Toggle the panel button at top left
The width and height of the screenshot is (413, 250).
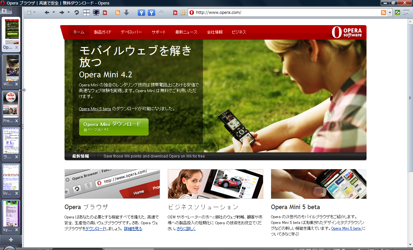pyautogui.click(x=4, y=11)
